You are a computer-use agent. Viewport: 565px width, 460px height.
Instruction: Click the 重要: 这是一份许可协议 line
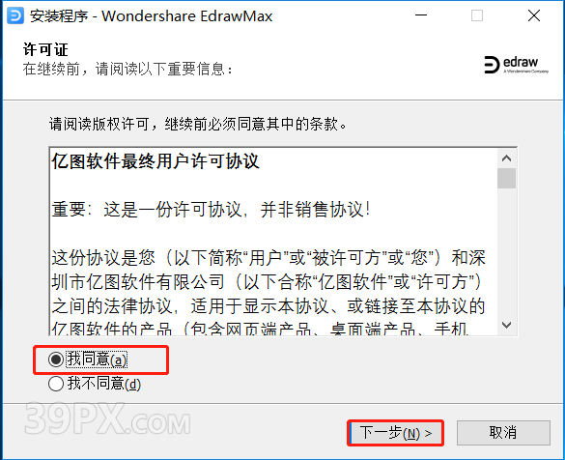point(212,210)
